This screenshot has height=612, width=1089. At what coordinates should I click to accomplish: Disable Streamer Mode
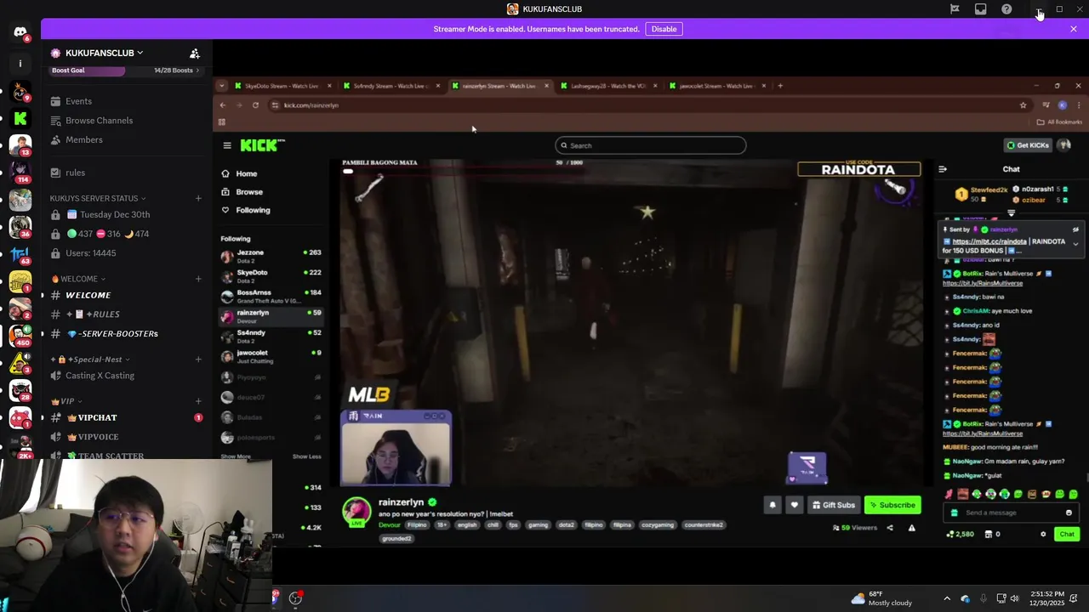pos(664,29)
